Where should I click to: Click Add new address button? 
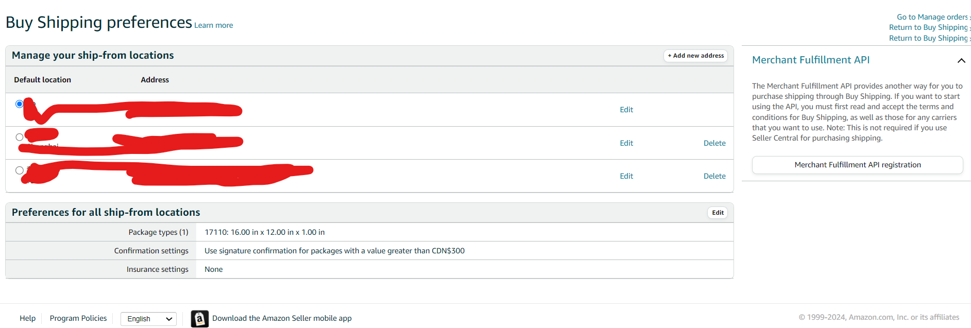(695, 56)
